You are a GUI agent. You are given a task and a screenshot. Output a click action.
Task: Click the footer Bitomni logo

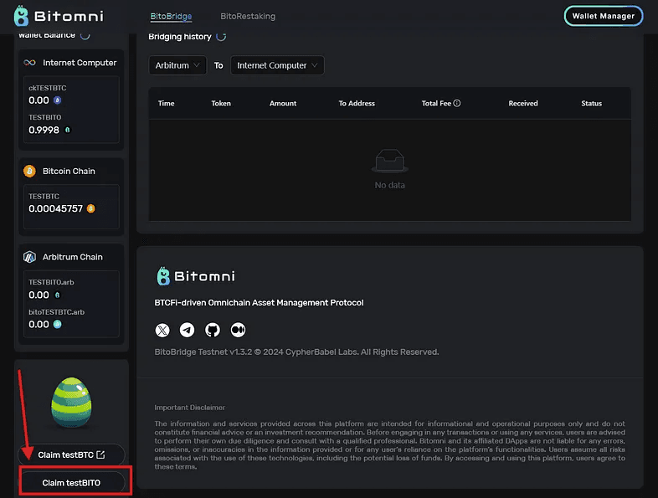[x=196, y=276]
